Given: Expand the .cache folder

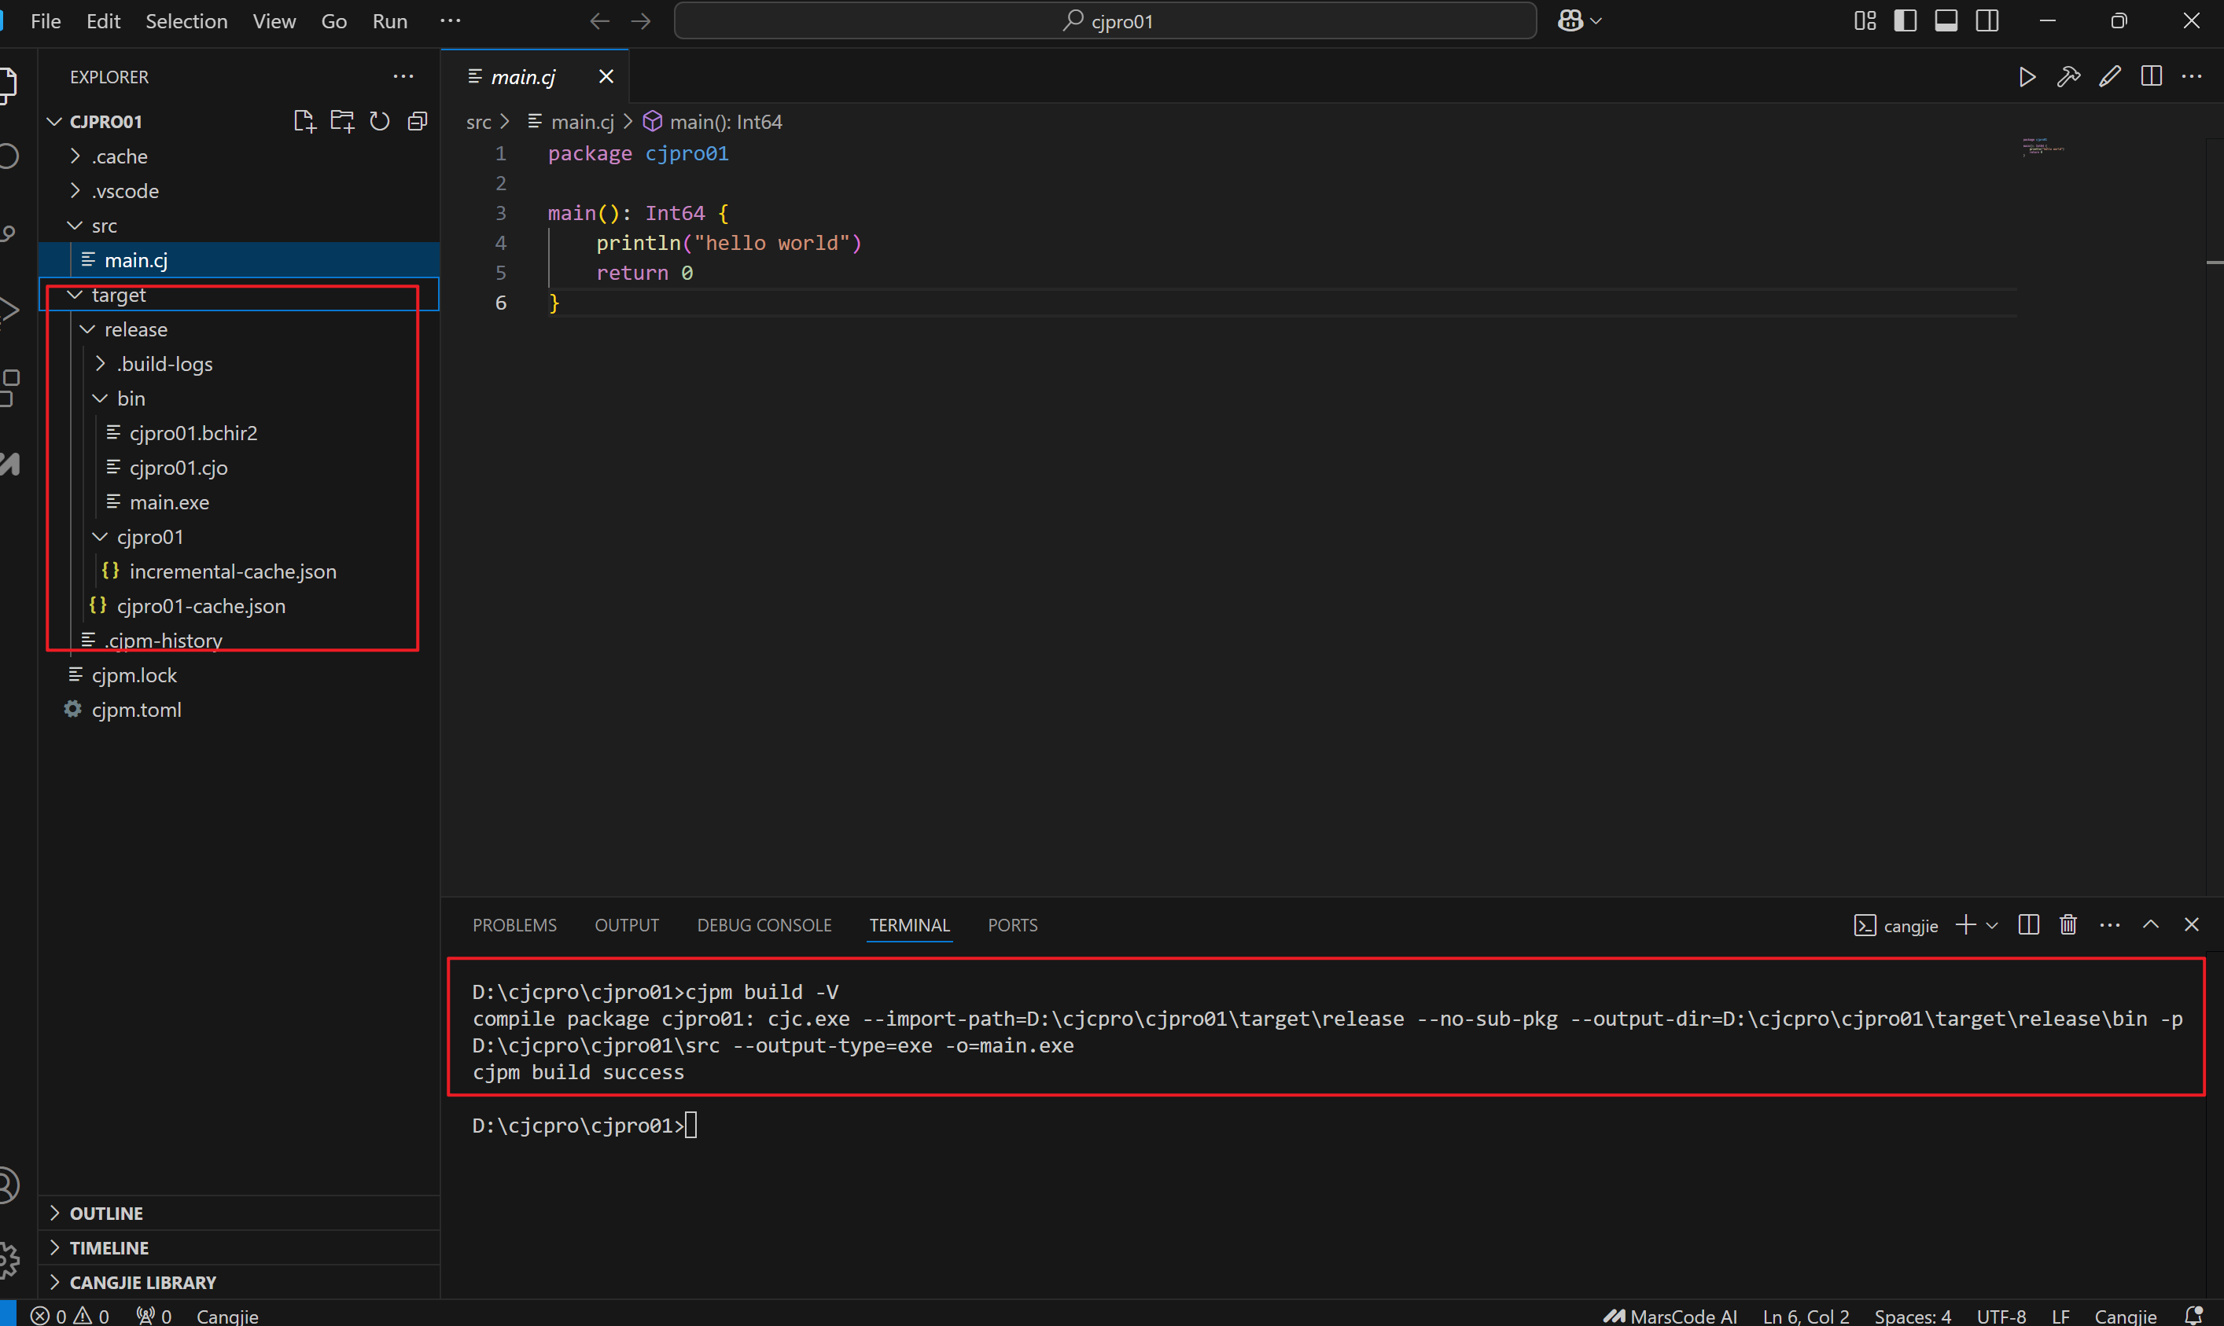Looking at the screenshot, I should 240,156.
